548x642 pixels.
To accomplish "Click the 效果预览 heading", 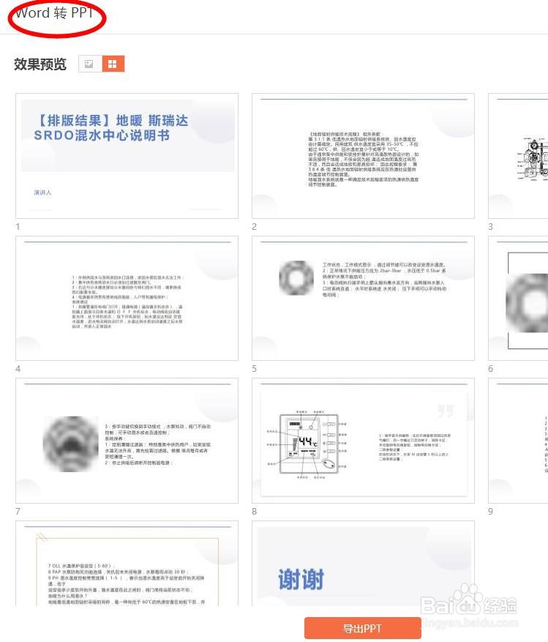I will pyautogui.click(x=40, y=64).
